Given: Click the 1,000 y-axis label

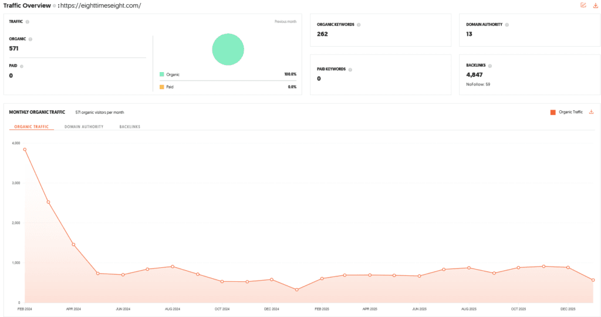Looking at the screenshot, I should [x=16, y=263].
